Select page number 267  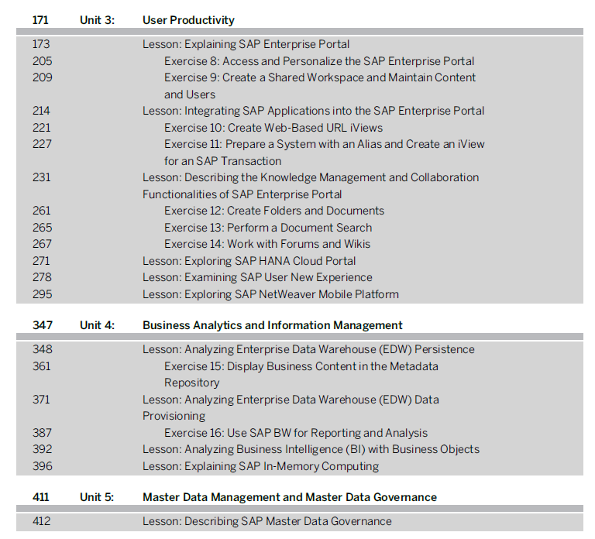tap(42, 244)
